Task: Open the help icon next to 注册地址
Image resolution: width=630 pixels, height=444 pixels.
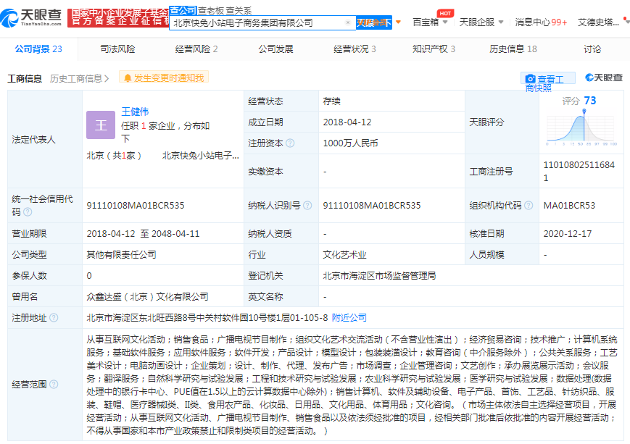Action: (x=54, y=317)
